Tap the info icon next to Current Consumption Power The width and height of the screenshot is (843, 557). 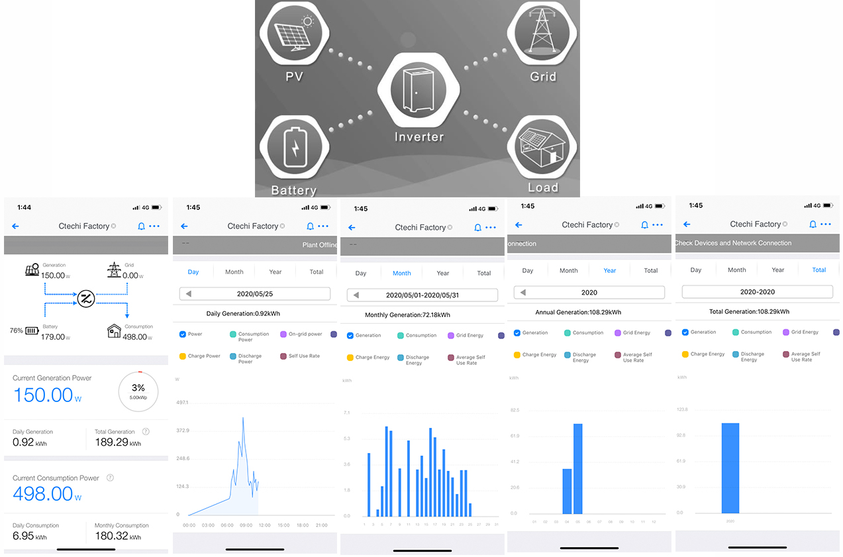coord(110,478)
